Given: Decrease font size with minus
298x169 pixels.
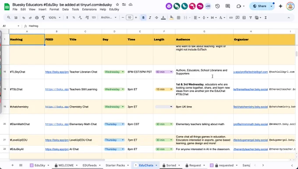Looking at the screenshot, I should [123, 18].
